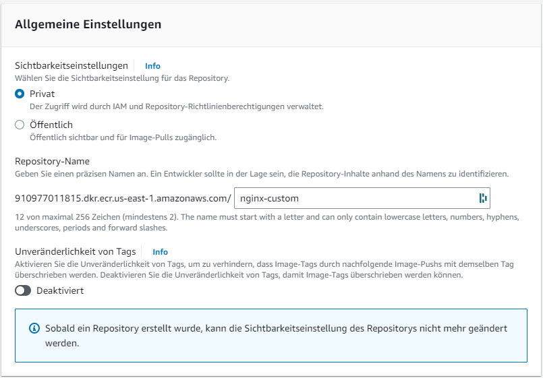Click the Sichtbarkeitseinstellungen section label
543x378 pixels.
pyautogui.click(x=72, y=65)
